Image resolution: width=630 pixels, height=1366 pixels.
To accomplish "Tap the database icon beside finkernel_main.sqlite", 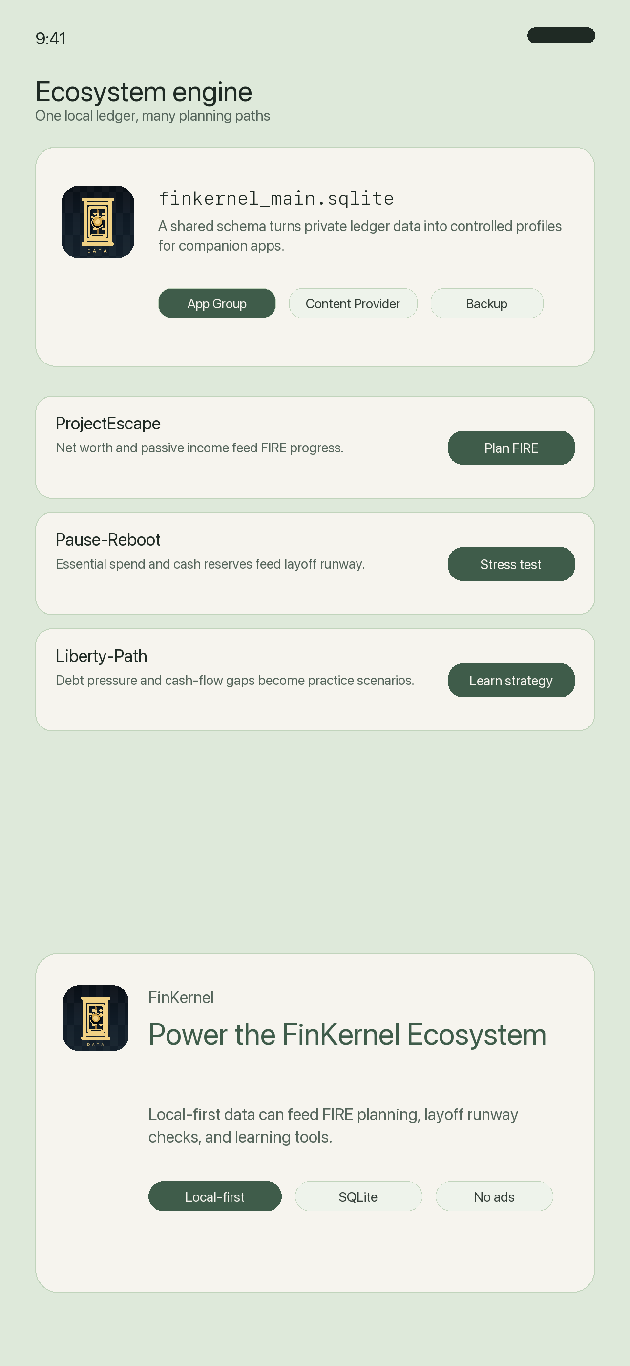I will point(98,222).
